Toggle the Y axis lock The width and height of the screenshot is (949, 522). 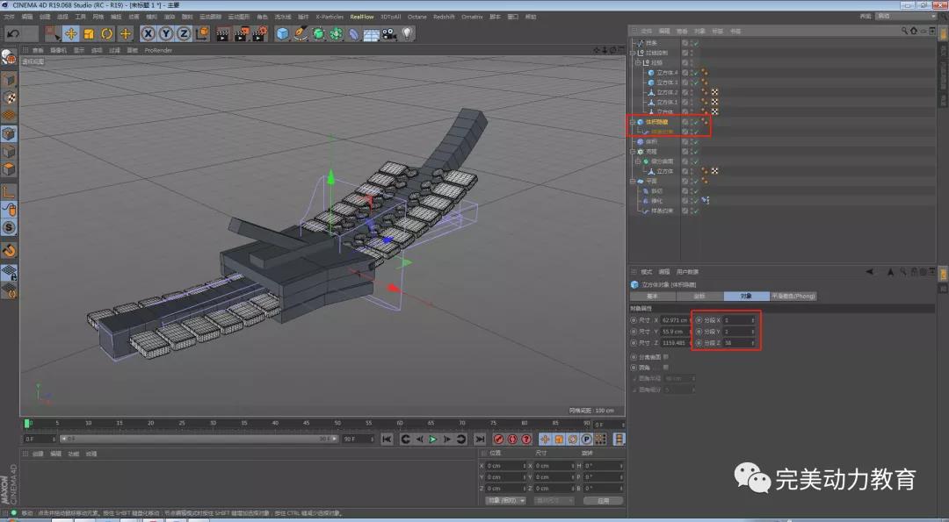click(166, 34)
